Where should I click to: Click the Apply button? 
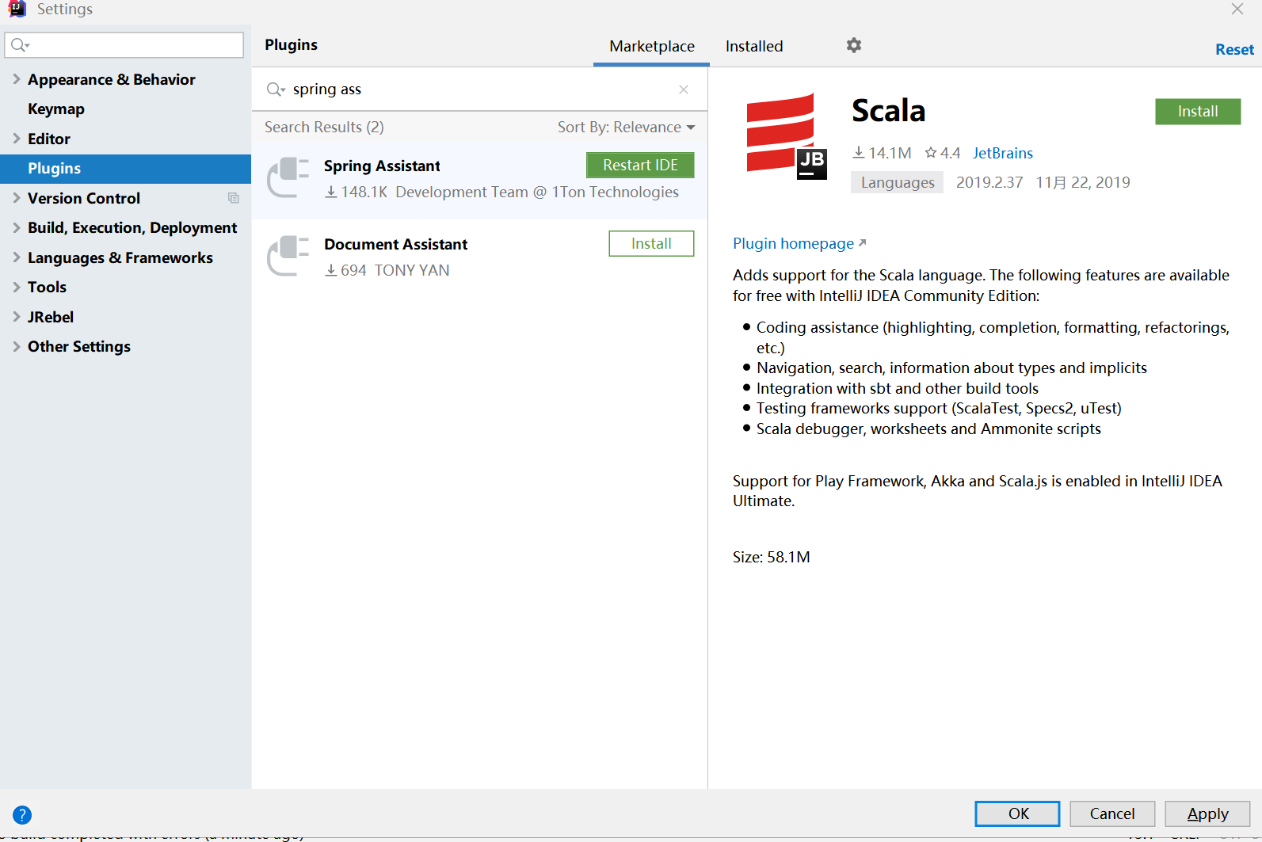click(x=1207, y=813)
